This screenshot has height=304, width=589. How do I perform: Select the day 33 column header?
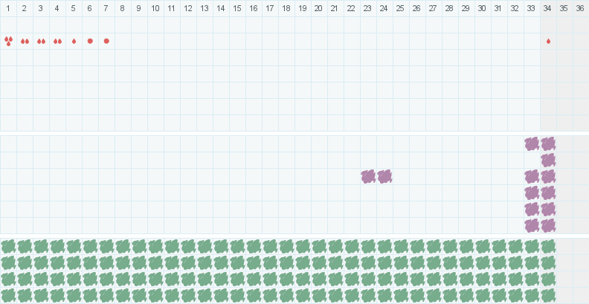pos(532,8)
